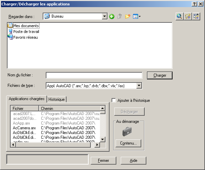Open the views menu icon
The height and width of the screenshot is (170, 205).
click(136, 16)
